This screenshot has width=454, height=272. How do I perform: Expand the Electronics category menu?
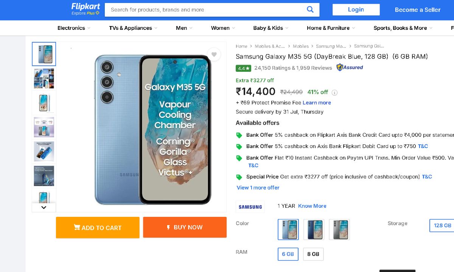tap(74, 28)
